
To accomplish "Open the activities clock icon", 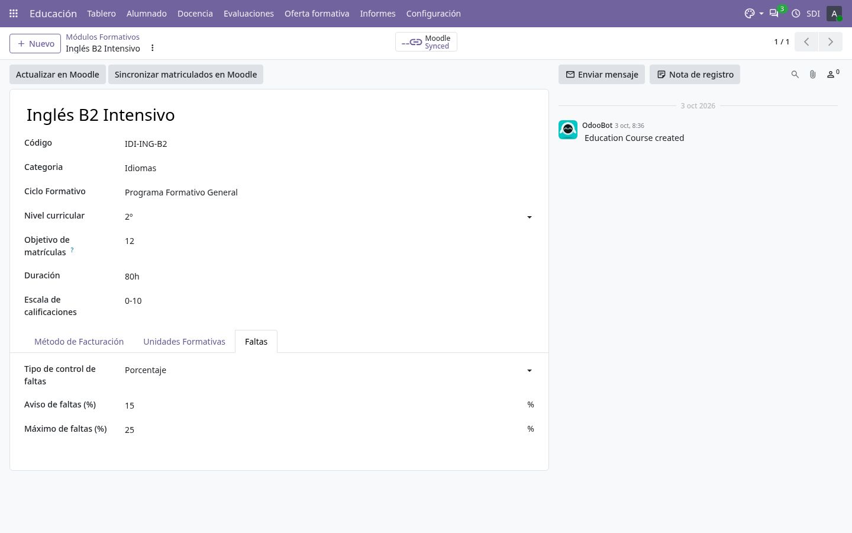I will tap(796, 13).
